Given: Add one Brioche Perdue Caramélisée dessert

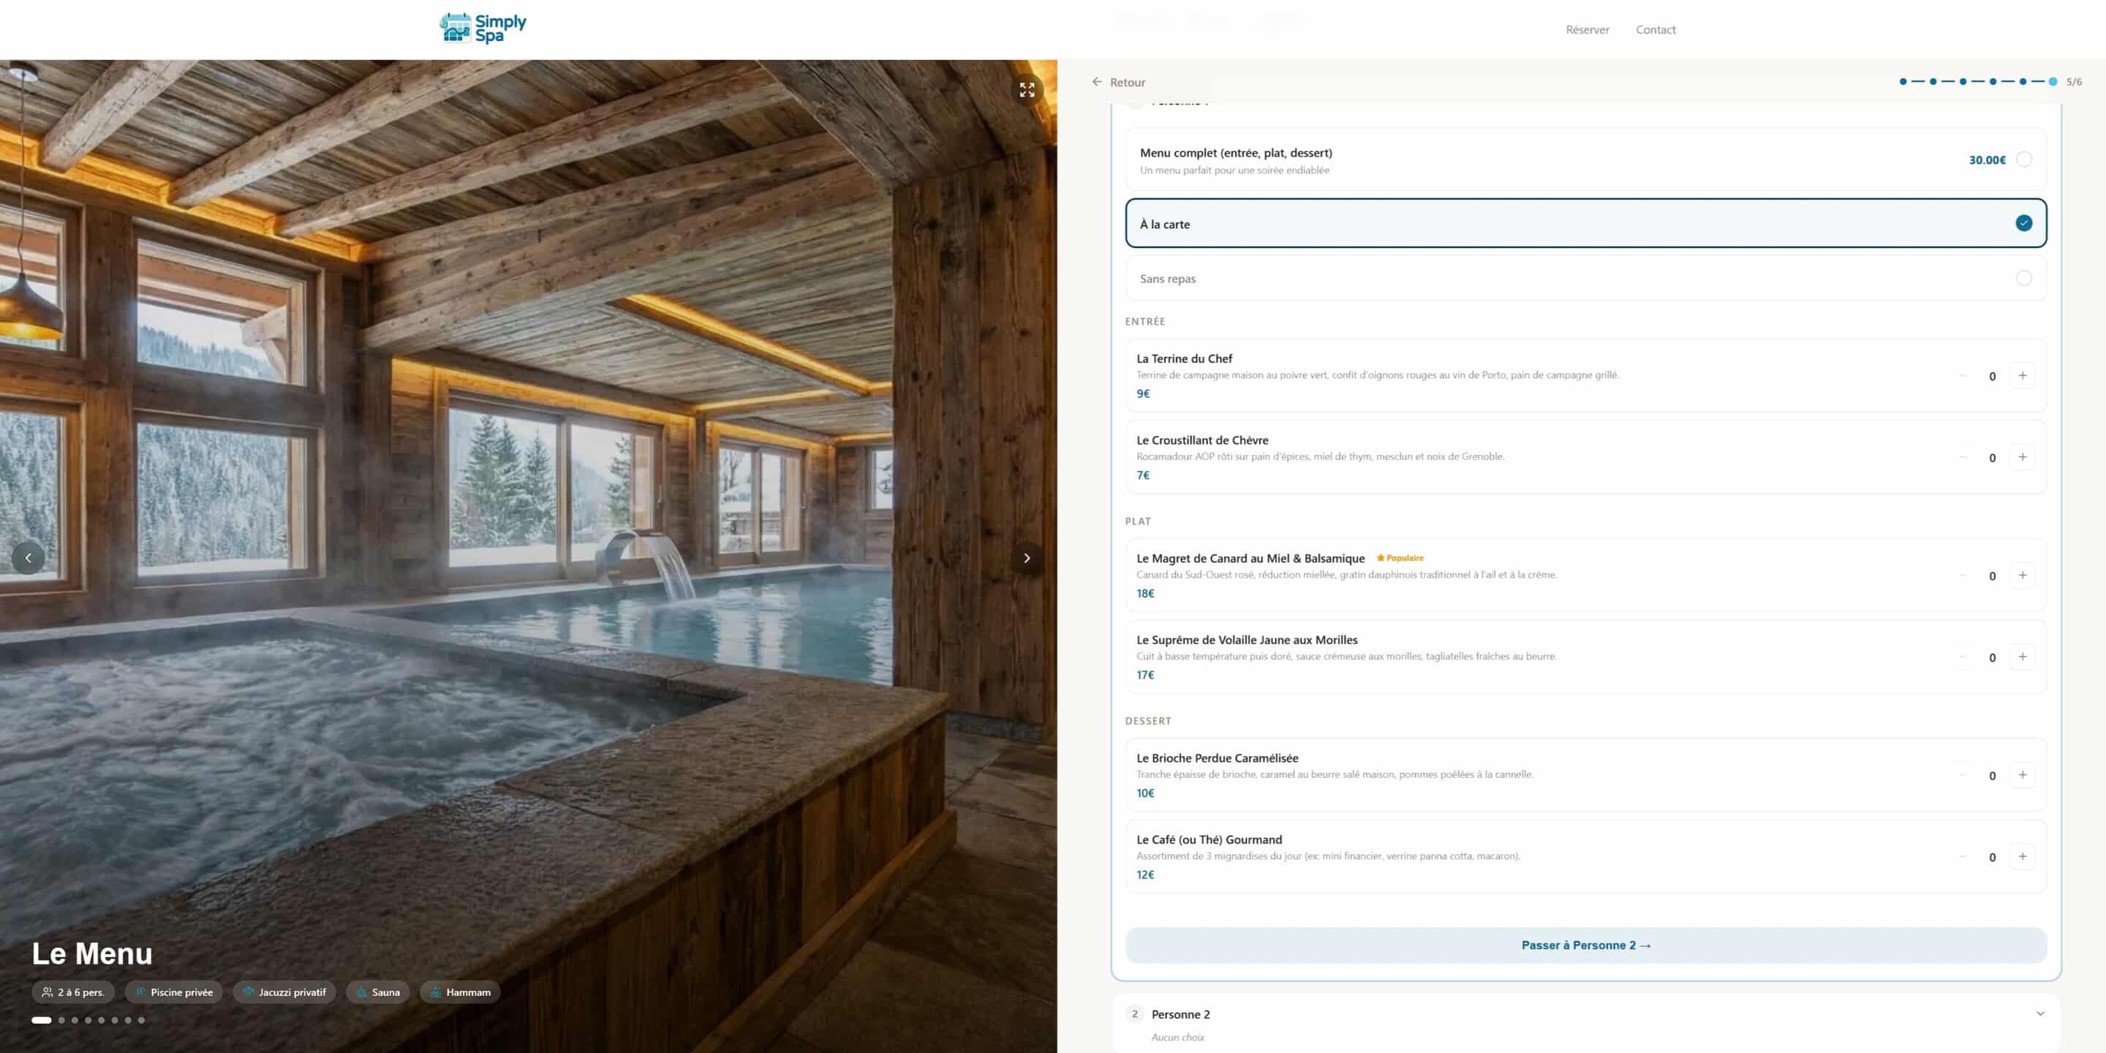Looking at the screenshot, I should [2022, 775].
